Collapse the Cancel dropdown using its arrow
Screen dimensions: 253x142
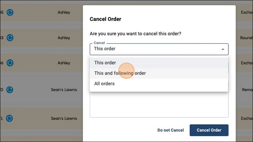(223, 49)
